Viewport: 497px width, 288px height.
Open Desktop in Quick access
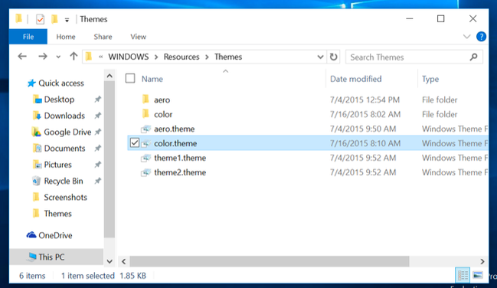[59, 100]
